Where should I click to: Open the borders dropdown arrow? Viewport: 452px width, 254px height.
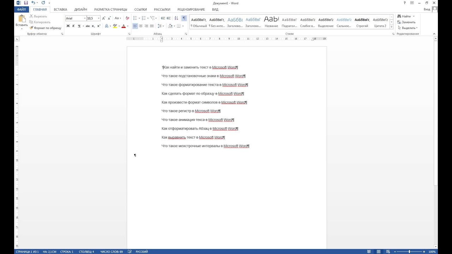point(183,26)
